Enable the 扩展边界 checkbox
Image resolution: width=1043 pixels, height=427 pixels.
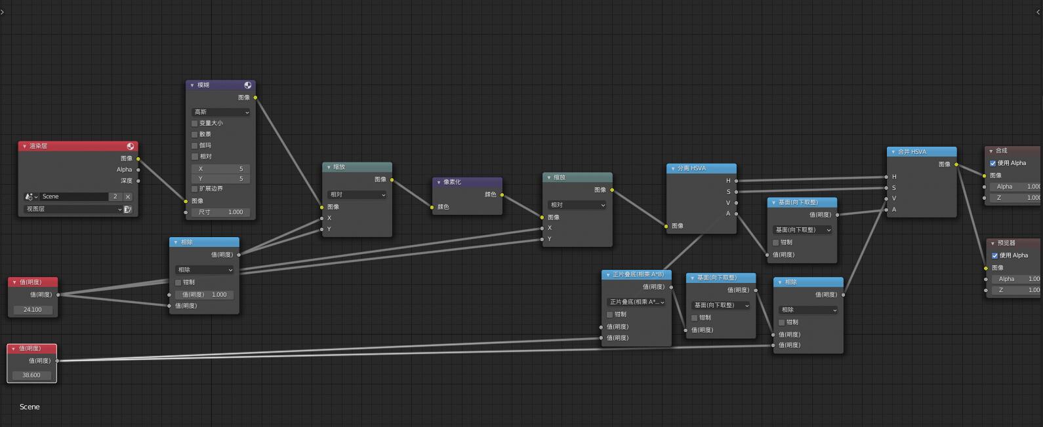[195, 189]
